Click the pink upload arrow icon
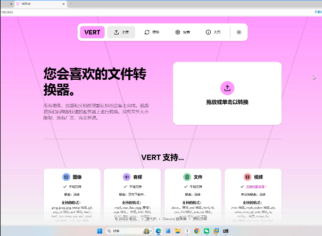322x236 pixels. click(227, 88)
